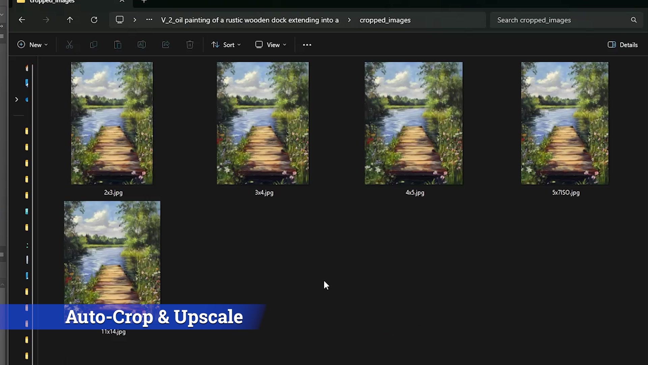Open the new tab plus button

point(144,1)
